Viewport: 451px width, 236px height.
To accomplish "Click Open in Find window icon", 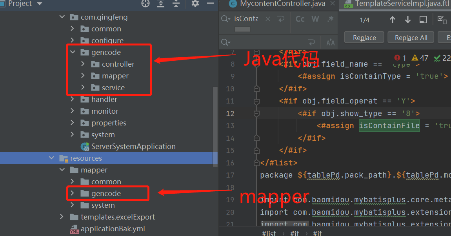I will click(423, 20).
